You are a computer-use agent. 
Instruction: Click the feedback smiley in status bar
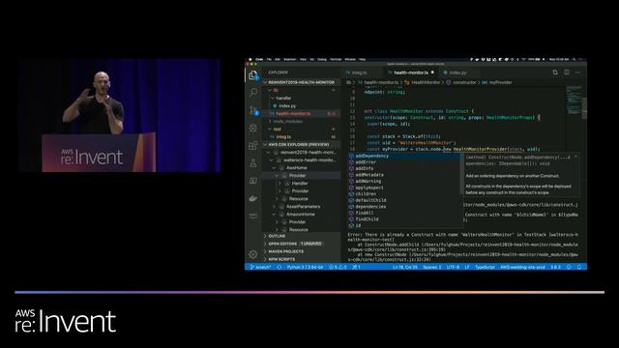569,267
